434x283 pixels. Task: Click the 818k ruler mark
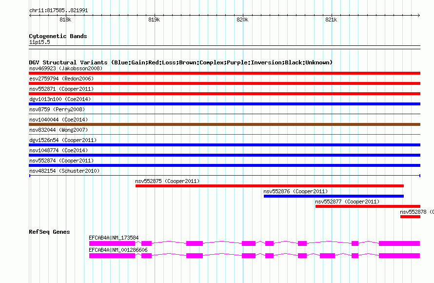[x=66, y=20]
